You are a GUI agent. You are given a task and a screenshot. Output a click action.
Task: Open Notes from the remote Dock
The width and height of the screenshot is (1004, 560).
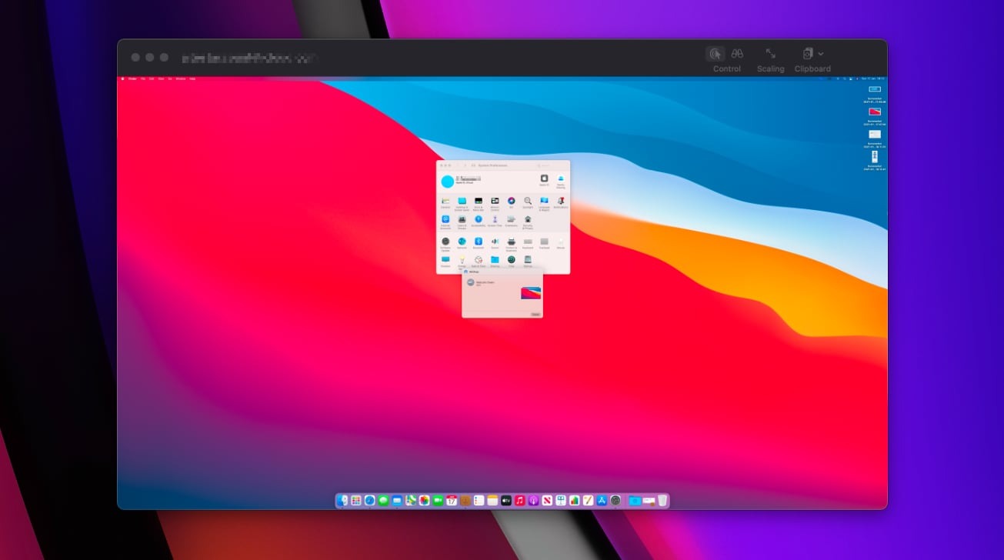tap(492, 501)
